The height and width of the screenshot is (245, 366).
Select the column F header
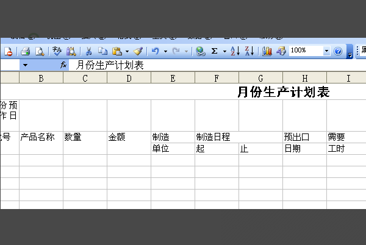(217, 78)
